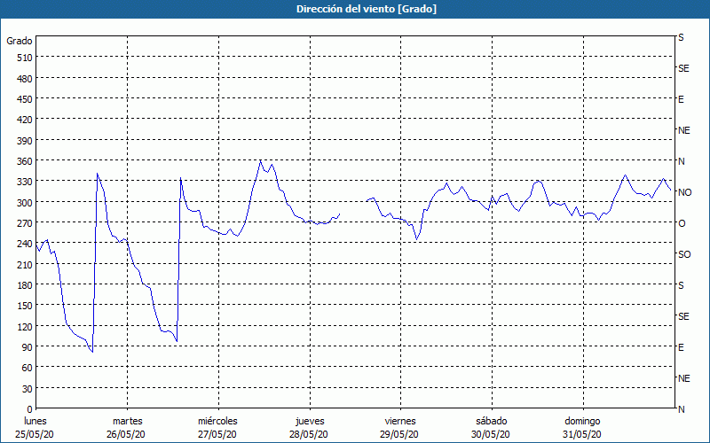Click the "lunes" day label
Viewport: 710px width, 443px height.
click(35, 422)
